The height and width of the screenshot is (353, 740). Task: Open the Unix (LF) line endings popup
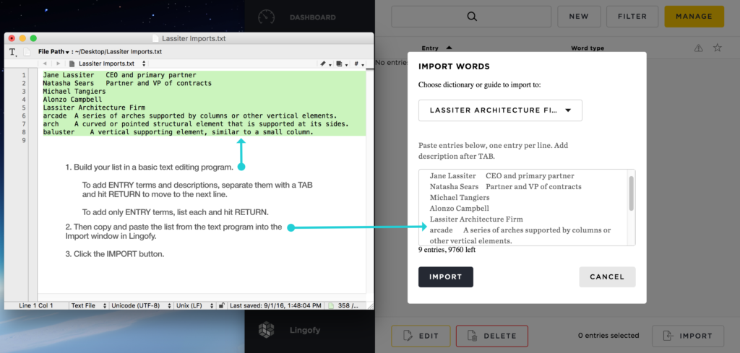[x=195, y=305]
